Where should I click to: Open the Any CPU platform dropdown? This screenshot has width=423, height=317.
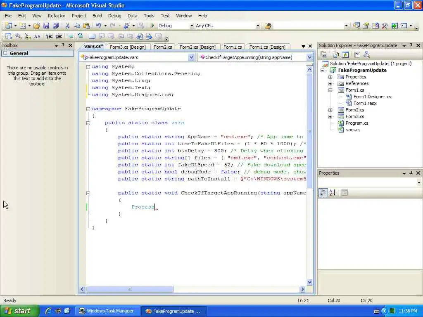258,26
